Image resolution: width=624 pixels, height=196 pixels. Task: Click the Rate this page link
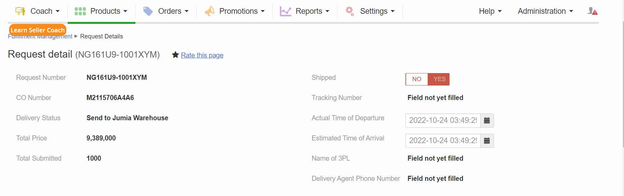[202, 55]
